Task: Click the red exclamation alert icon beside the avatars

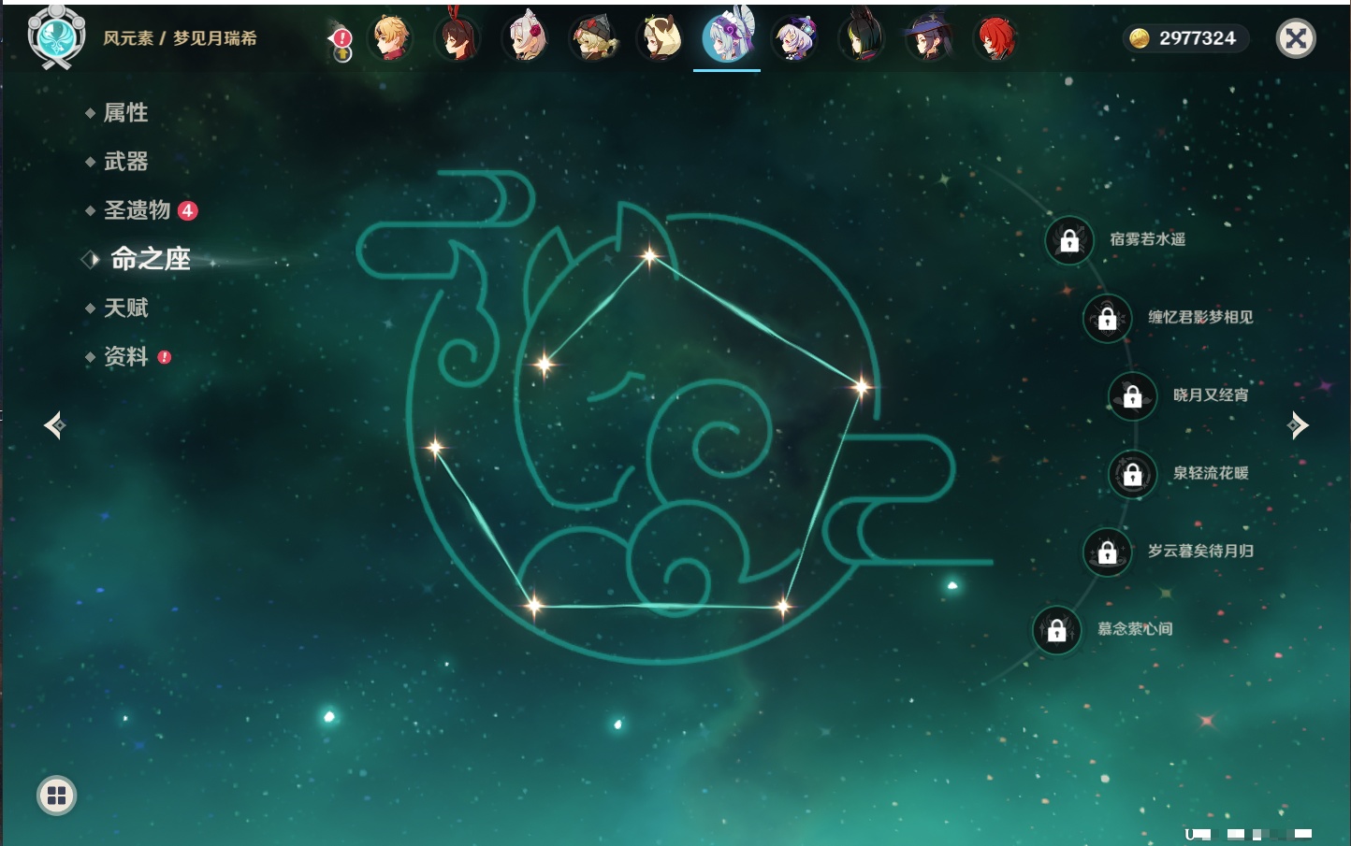Action: tap(342, 38)
